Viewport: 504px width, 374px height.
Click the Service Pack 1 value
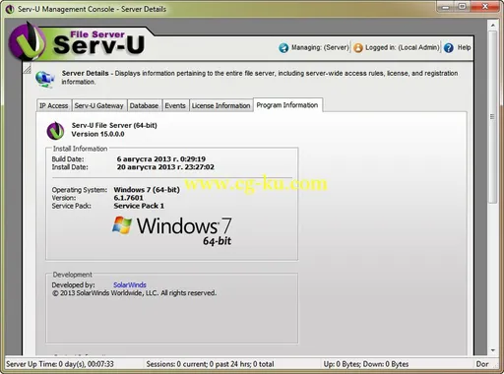139,206
